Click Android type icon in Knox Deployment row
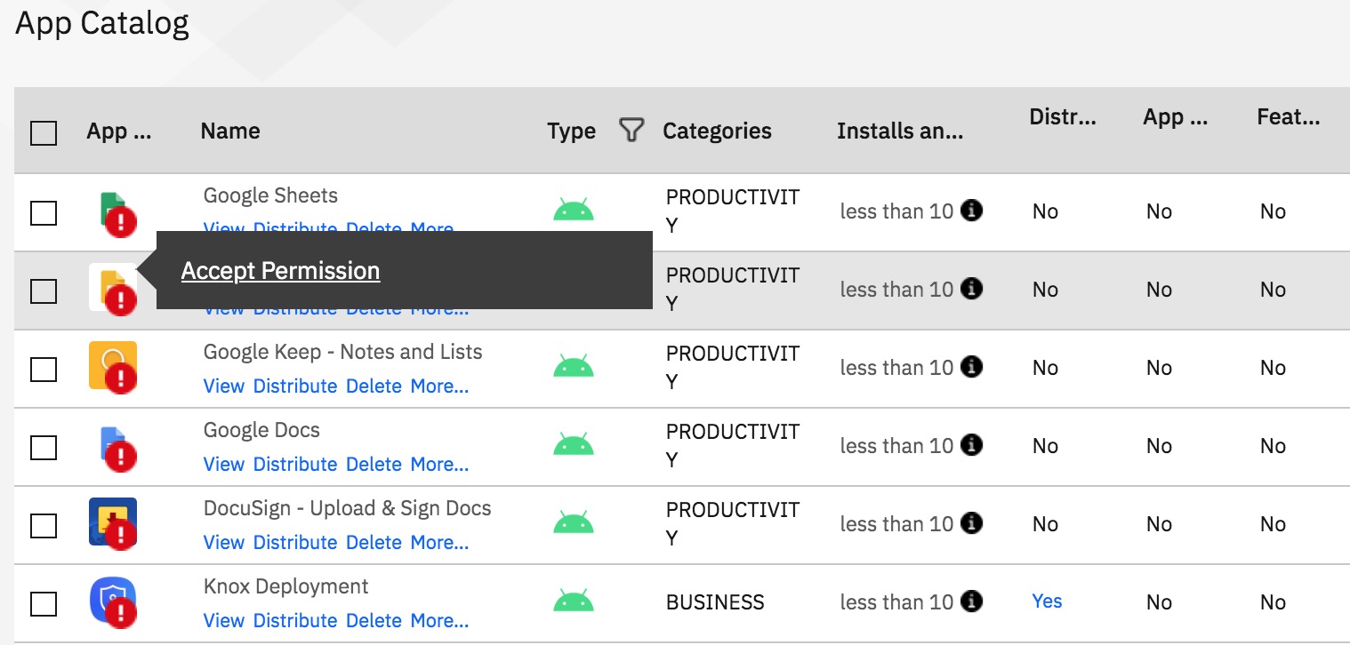 click(573, 601)
